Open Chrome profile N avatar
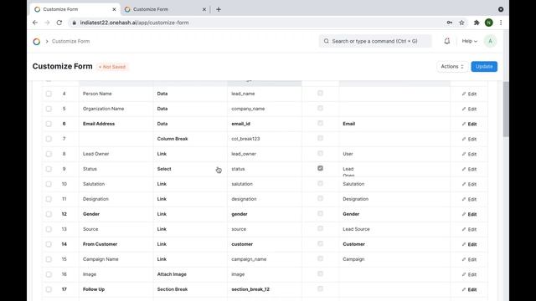 489,23
